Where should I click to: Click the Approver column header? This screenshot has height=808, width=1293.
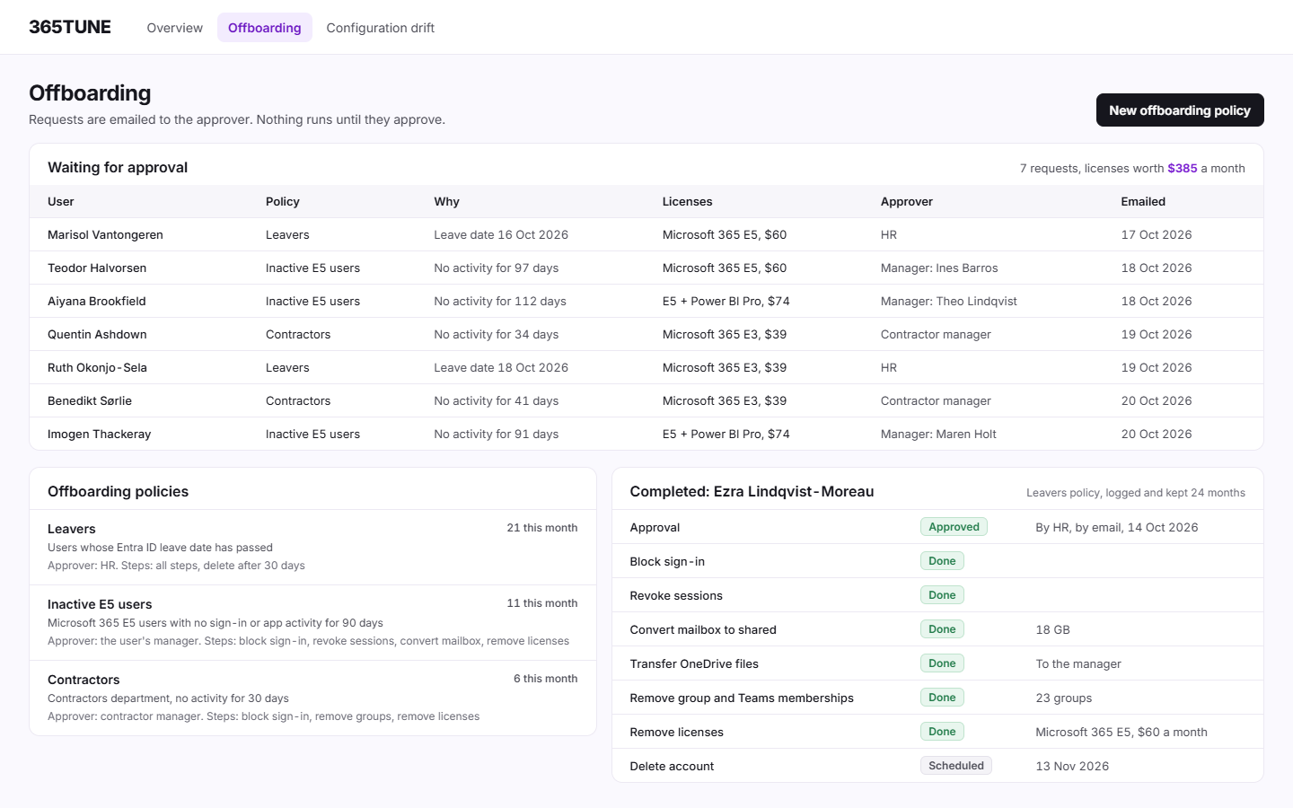coord(907,201)
